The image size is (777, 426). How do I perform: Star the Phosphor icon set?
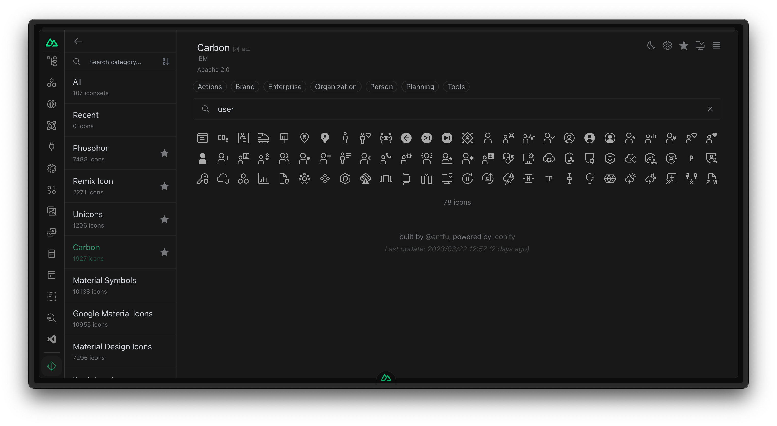pyautogui.click(x=165, y=153)
